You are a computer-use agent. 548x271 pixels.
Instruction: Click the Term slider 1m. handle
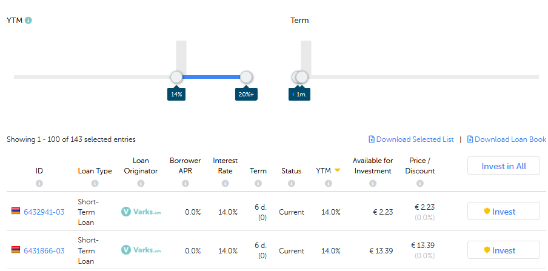point(302,77)
